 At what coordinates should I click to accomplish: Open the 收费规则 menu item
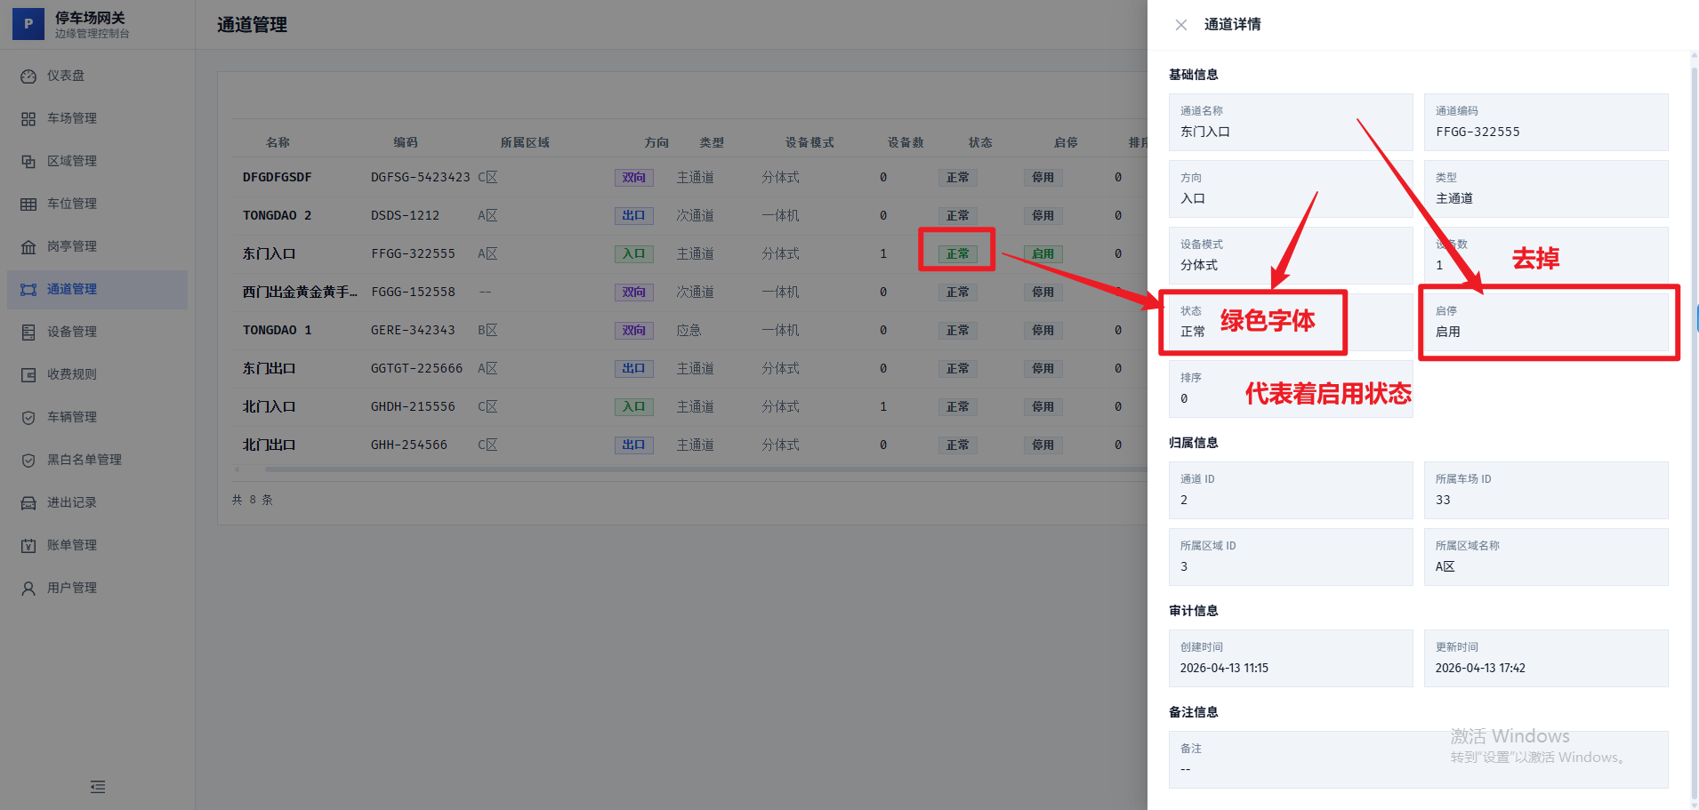(x=72, y=374)
